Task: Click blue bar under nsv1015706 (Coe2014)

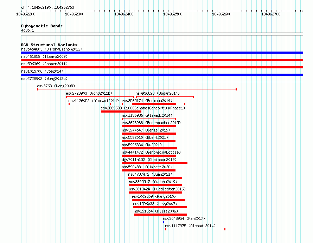Action: tap(162, 75)
